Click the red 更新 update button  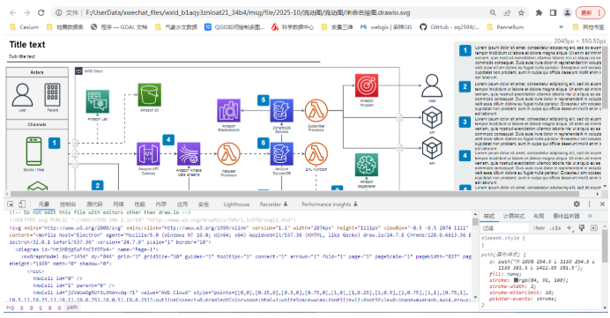[x=590, y=13]
